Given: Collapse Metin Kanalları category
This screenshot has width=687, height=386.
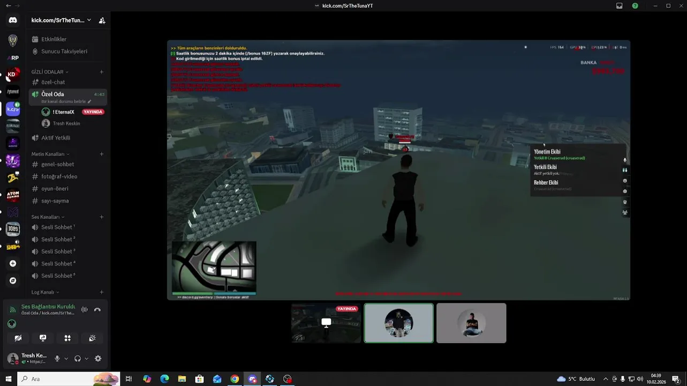Looking at the screenshot, I should (x=50, y=154).
